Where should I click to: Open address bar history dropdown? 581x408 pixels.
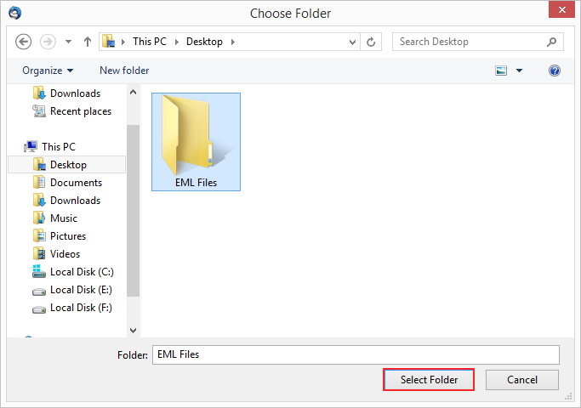coord(352,42)
